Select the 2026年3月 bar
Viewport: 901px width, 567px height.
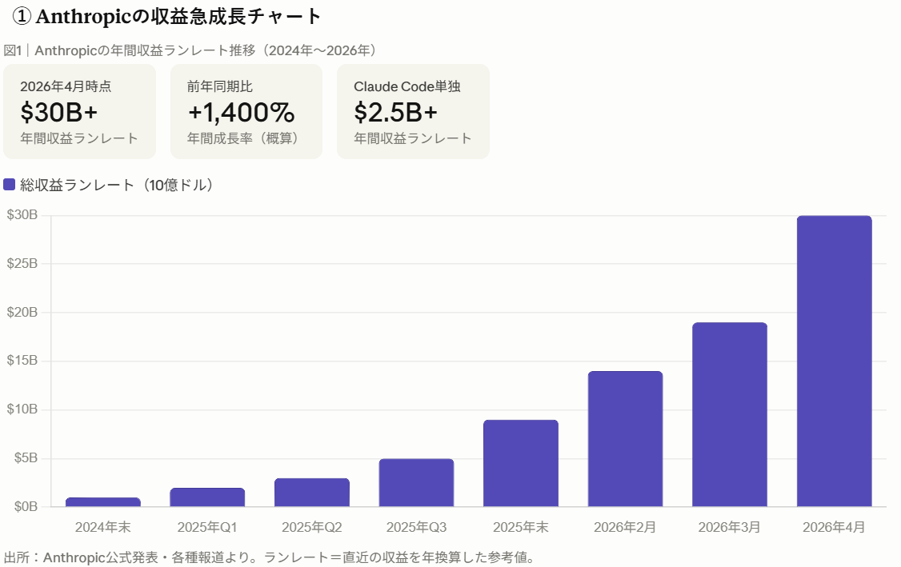point(730,415)
